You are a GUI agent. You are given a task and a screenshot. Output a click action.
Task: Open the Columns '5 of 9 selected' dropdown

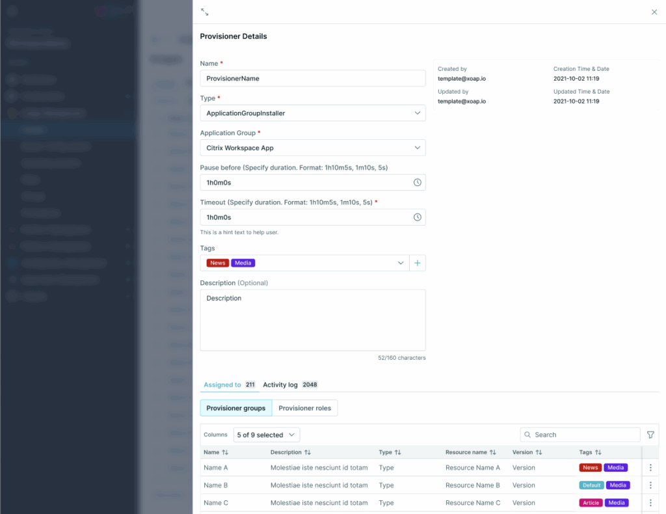(266, 434)
